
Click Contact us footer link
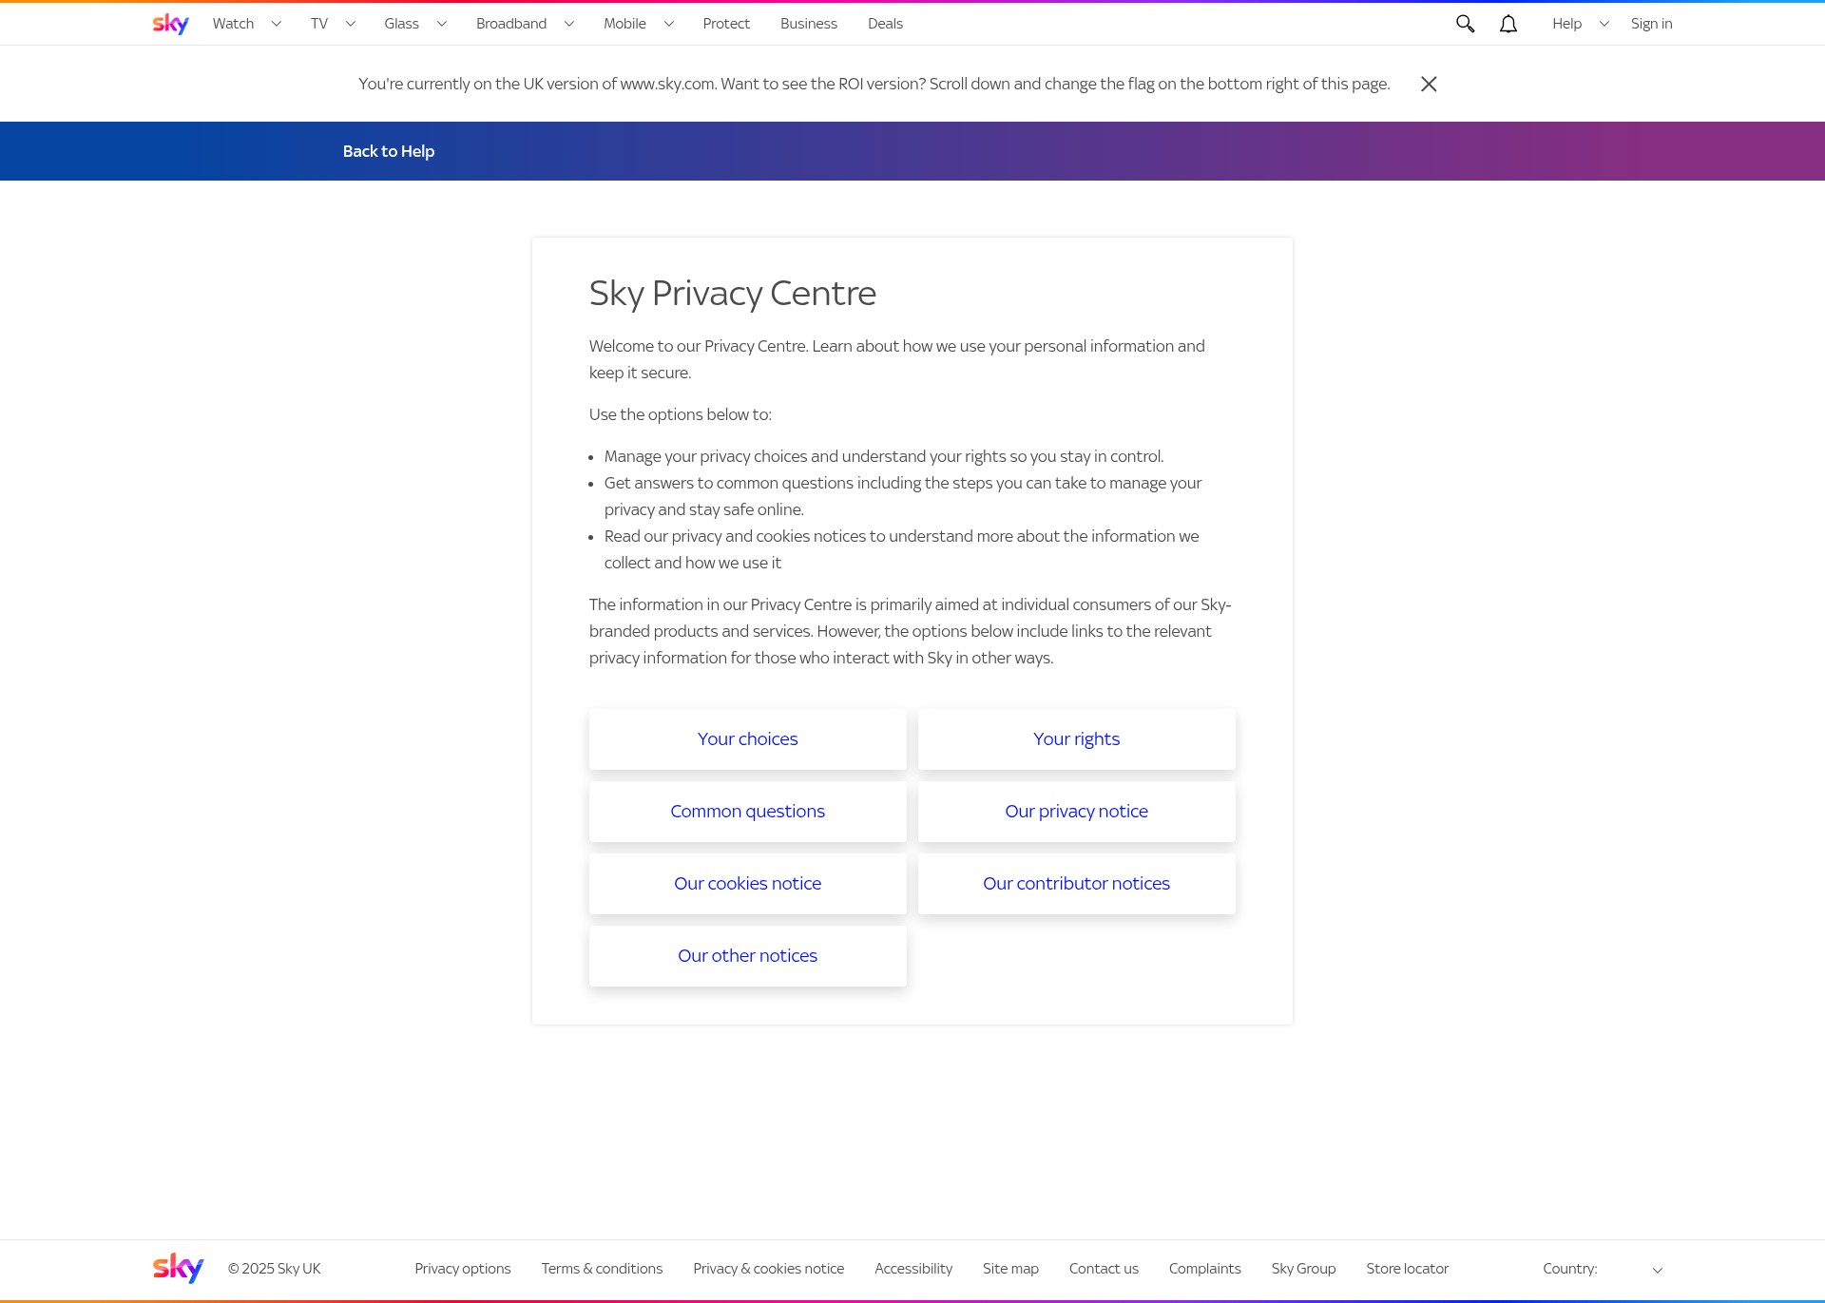pyautogui.click(x=1104, y=1269)
